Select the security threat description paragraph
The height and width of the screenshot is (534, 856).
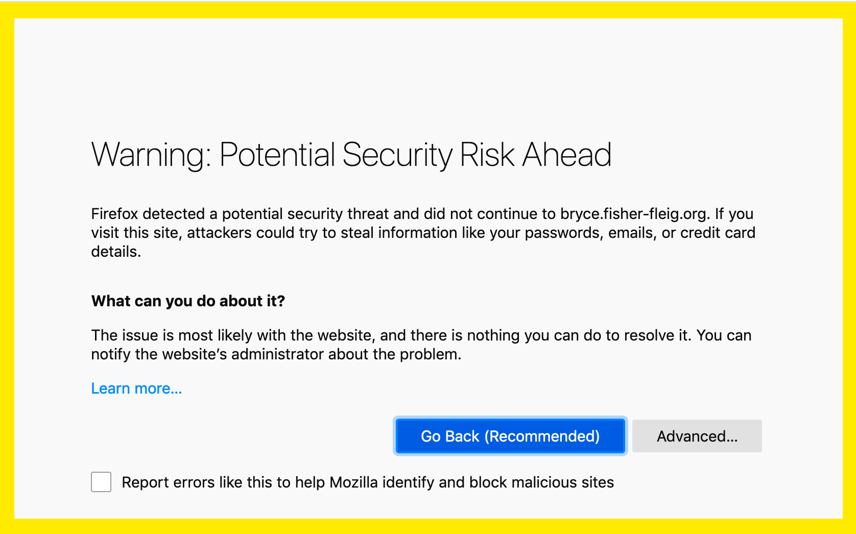pyautogui.click(x=423, y=232)
